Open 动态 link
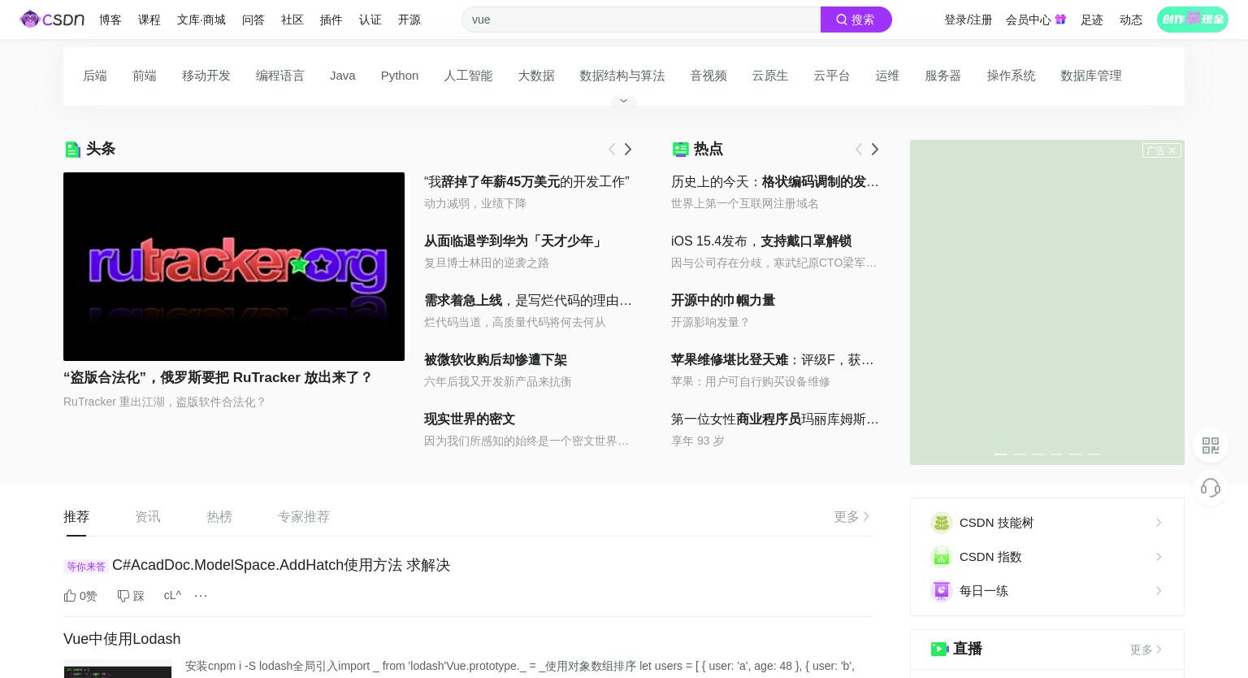 [x=1131, y=20]
